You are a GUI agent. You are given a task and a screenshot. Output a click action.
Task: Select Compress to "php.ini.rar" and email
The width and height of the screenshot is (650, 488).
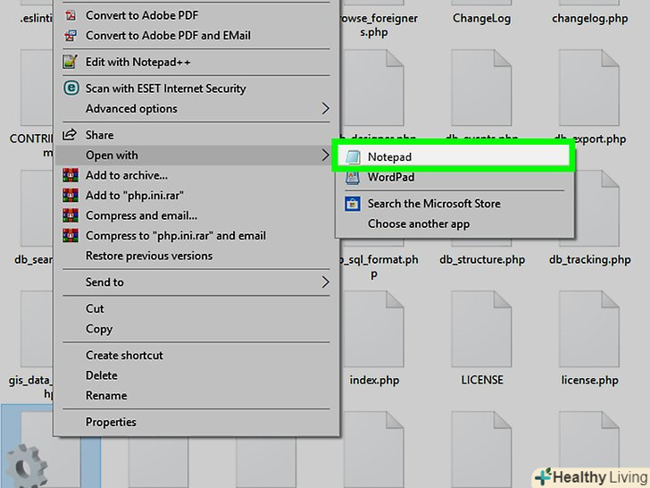[x=196, y=236]
